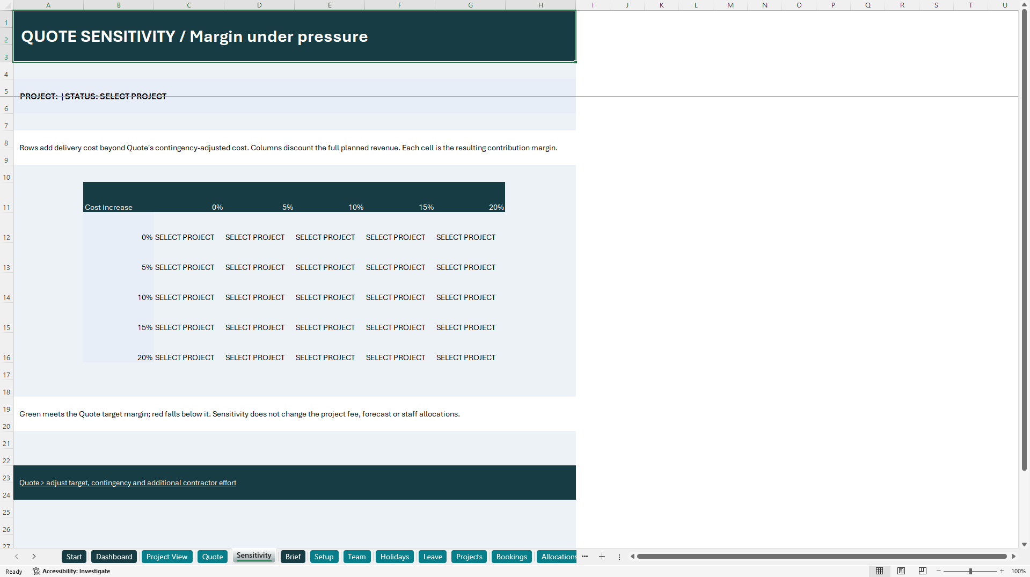Click the title cell QUOTE SENSITIVITY
The width and height of the screenshot is (1030, 577).
pyautogui.click(x=294, y=36)
